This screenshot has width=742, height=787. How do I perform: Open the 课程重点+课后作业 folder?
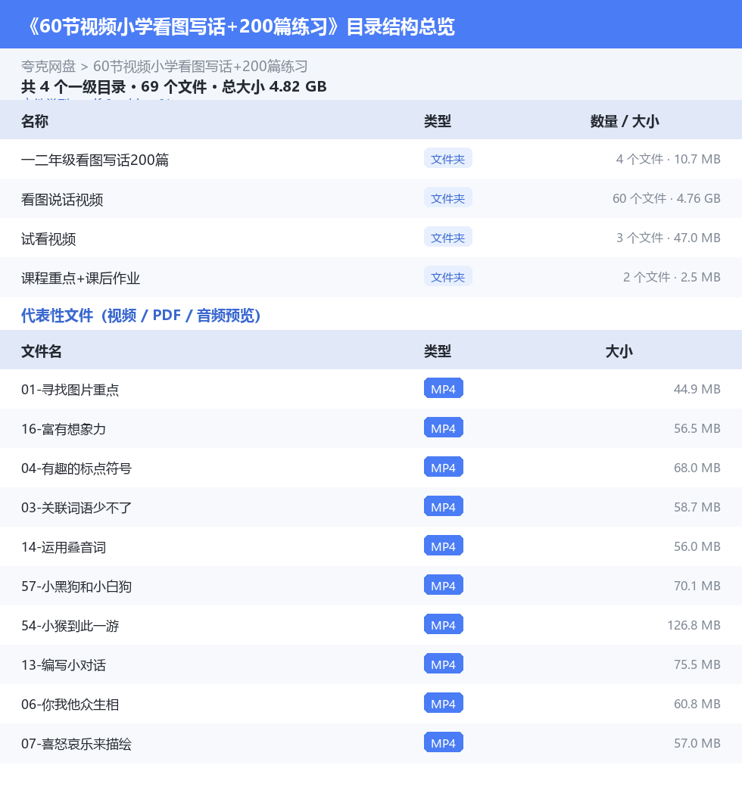(x=80, y=278)
